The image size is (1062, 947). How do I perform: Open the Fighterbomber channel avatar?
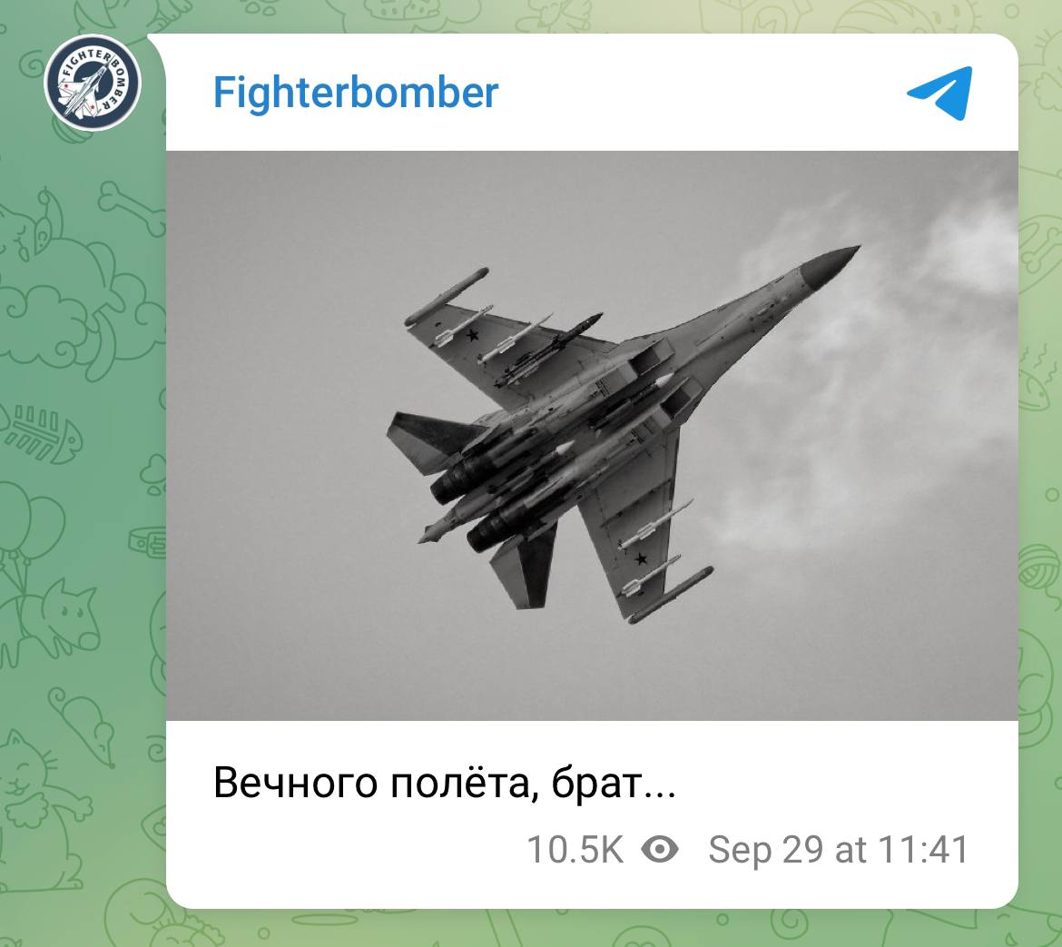coord(93,83)
